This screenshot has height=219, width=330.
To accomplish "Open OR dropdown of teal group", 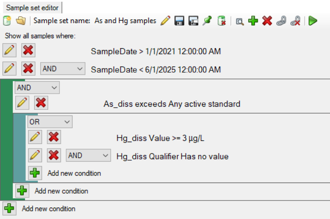I will (x=50, y=122).
